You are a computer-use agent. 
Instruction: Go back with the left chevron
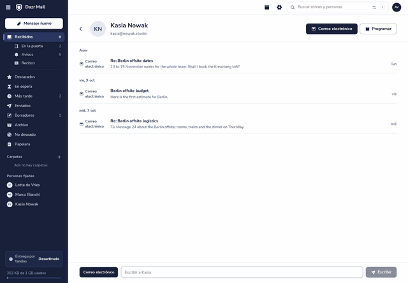coord(81,29)
